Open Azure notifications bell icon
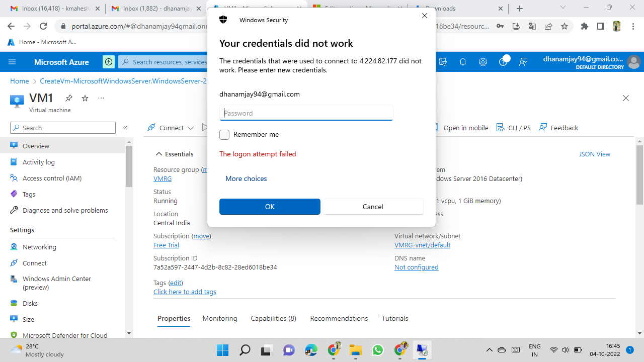This screenshot has width=644, height=362. point(463,61)
